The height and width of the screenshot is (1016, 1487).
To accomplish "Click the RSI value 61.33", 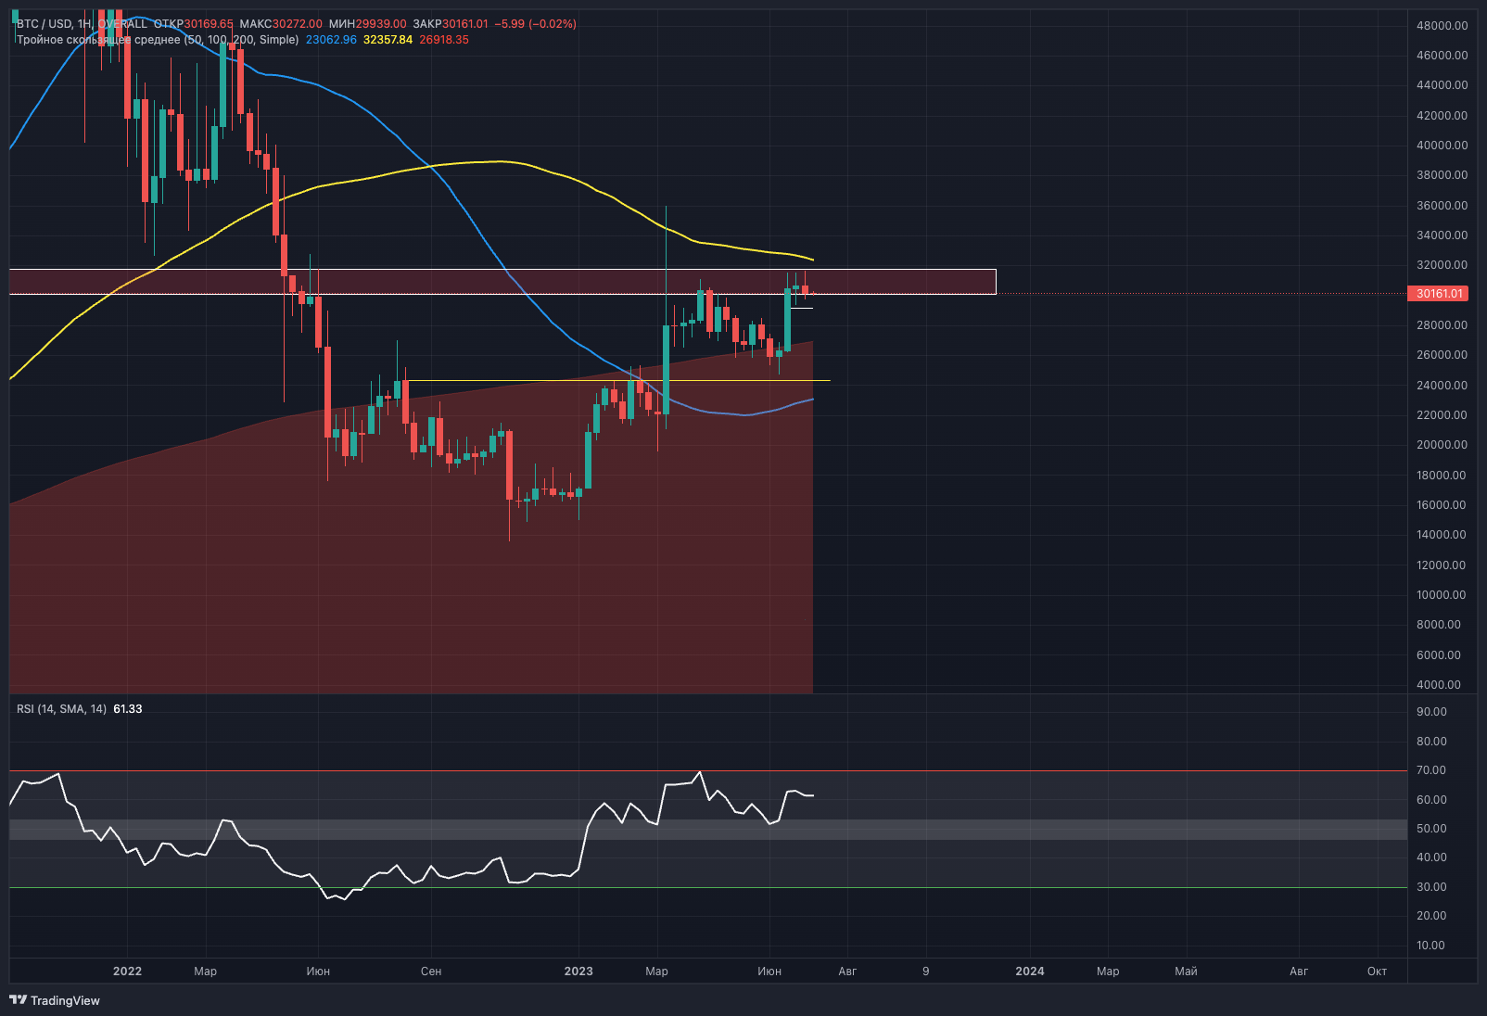I will [x=128, y=708].
